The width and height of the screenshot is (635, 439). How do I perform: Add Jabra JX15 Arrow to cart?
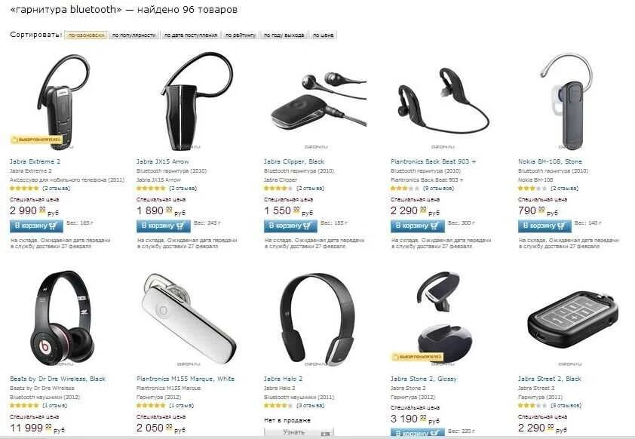(163, 226)
